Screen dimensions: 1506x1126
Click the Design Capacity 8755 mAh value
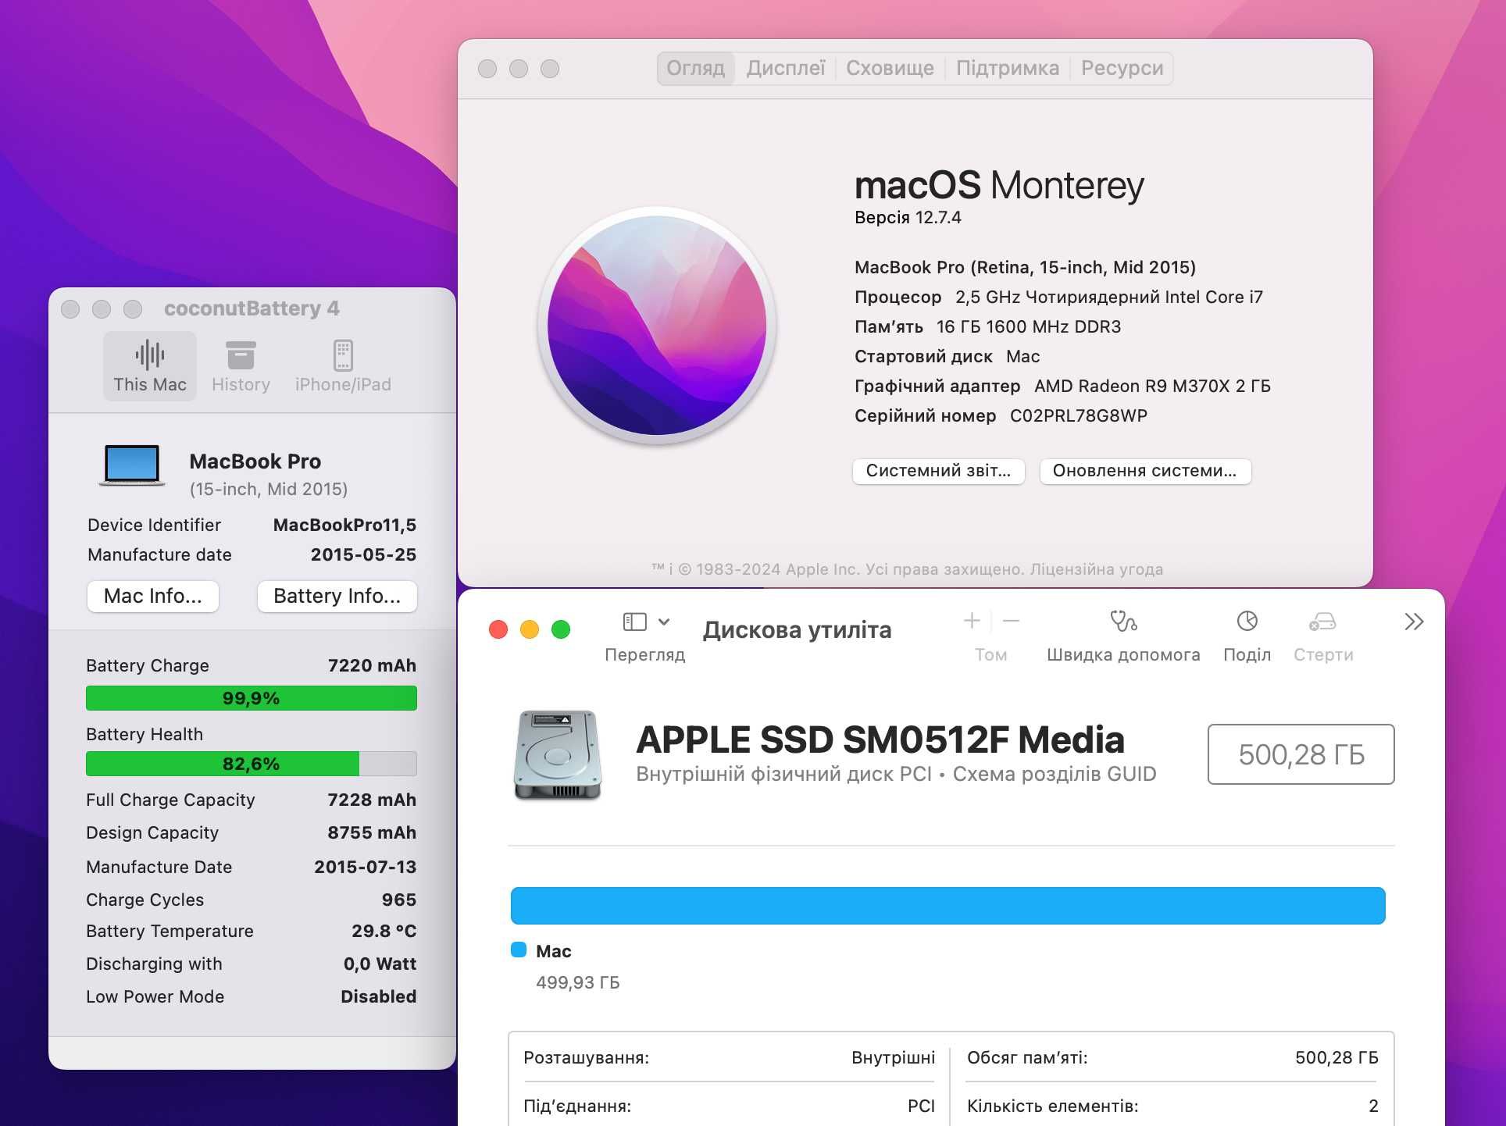[372, 832]
